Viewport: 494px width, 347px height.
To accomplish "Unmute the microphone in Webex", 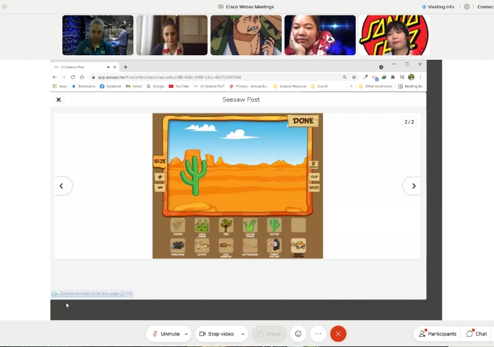I will (166, 334).
